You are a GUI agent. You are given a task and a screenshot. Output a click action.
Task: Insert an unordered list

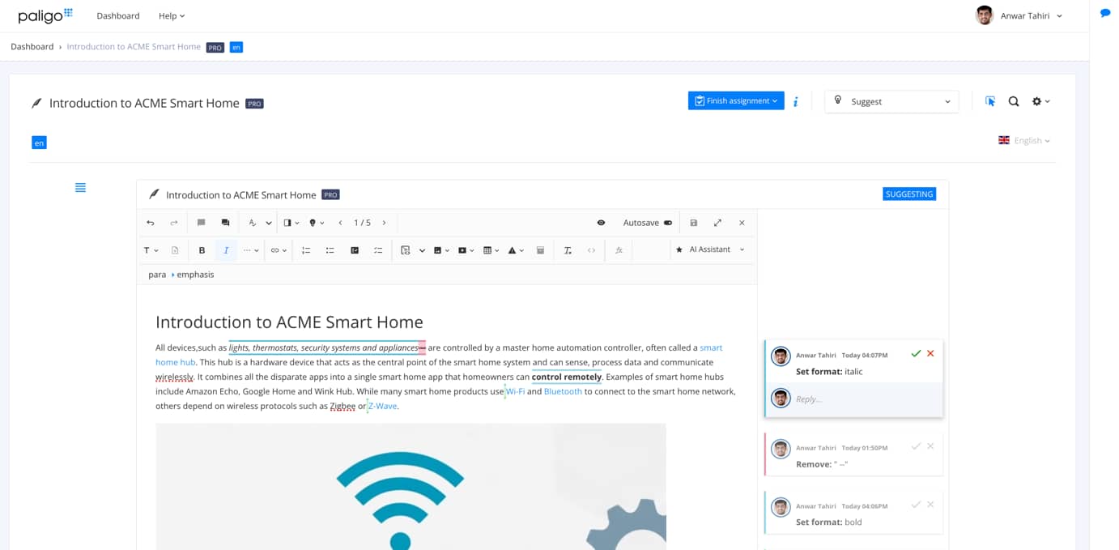click(x=330, y=249)
